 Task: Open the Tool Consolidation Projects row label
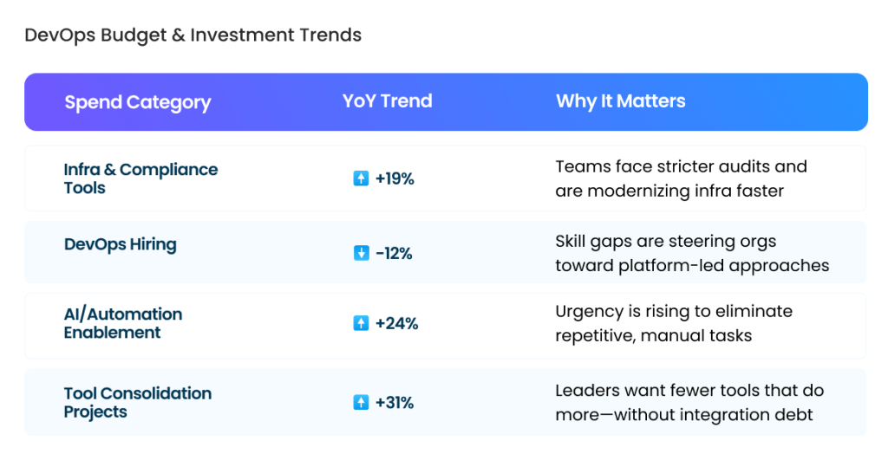click(137, 402)
